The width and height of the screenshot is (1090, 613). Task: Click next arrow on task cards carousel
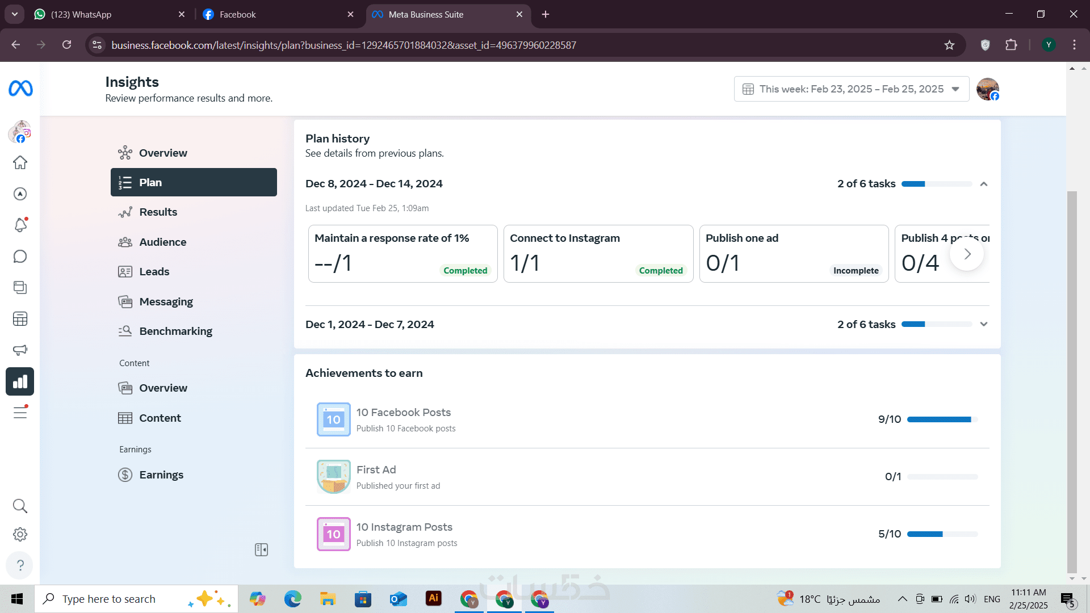[x=967, y=254]
